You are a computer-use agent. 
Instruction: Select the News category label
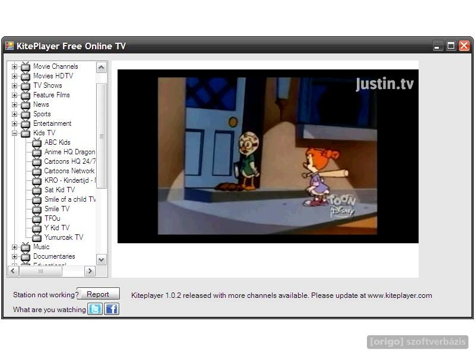coord(41,104)
